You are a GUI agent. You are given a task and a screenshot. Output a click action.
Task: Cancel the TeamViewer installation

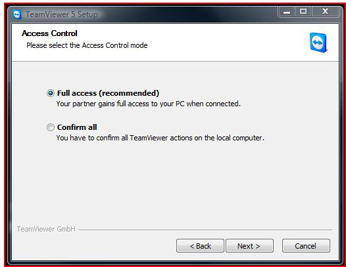306,245
